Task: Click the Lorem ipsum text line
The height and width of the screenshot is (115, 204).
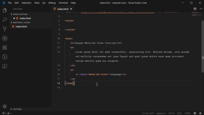Action: [132, 52]
